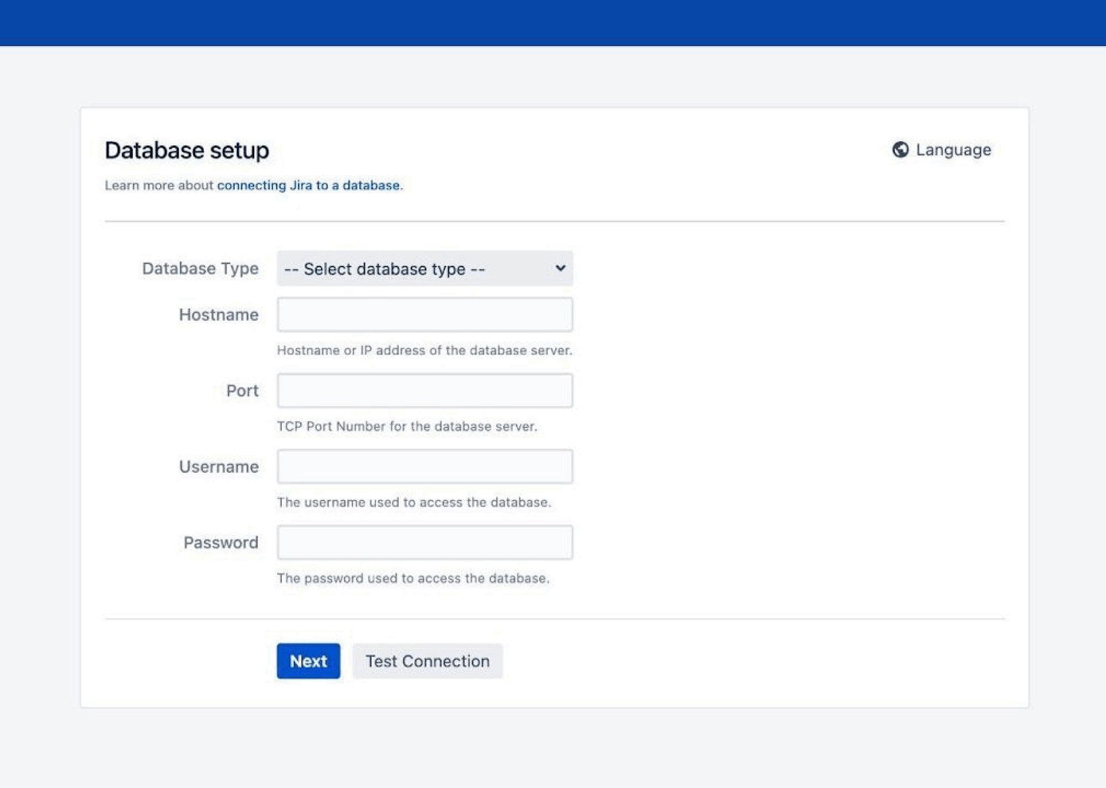Click the Port input field

click(x=425, y=391)
